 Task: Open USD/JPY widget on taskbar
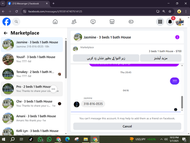pyautogui.click(x=142, y=139)
